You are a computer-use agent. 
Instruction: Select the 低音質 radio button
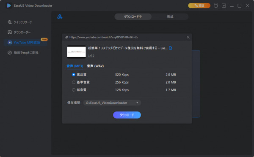click(x=74, y=90)
